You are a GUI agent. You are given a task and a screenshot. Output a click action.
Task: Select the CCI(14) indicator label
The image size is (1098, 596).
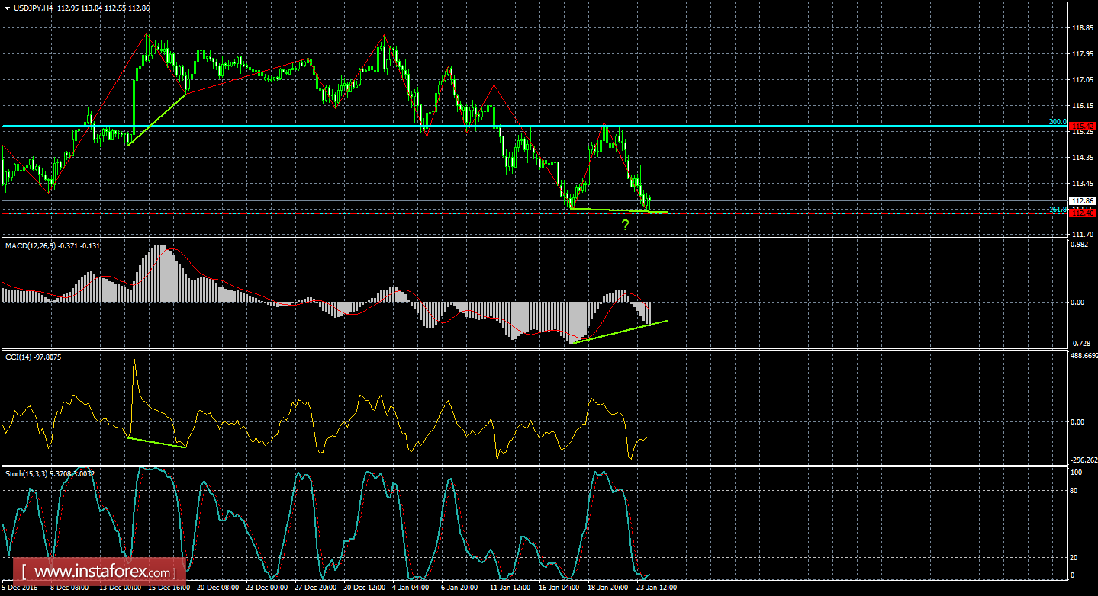point(18,355)
